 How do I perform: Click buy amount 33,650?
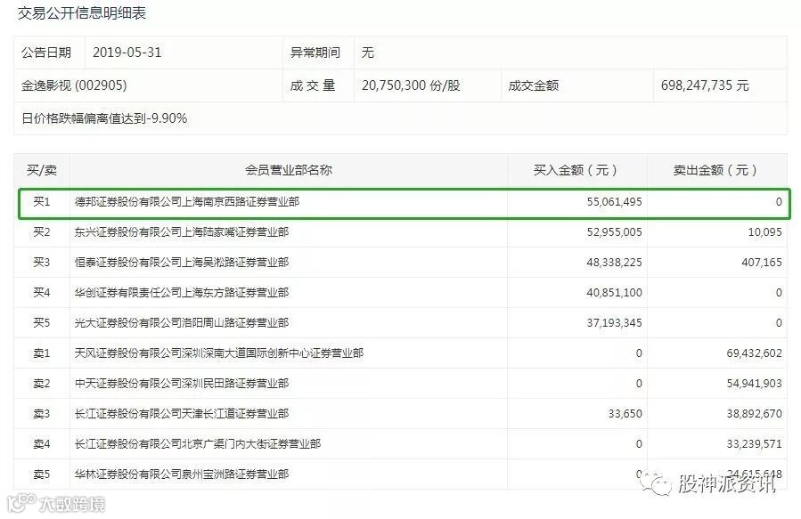click(x=625, y=413)
